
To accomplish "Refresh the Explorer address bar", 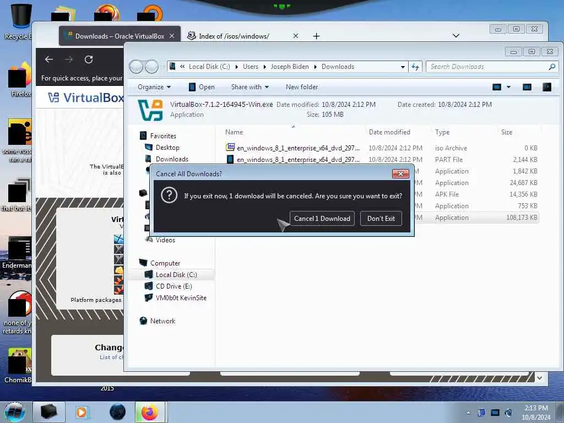I will coord(415,67).
